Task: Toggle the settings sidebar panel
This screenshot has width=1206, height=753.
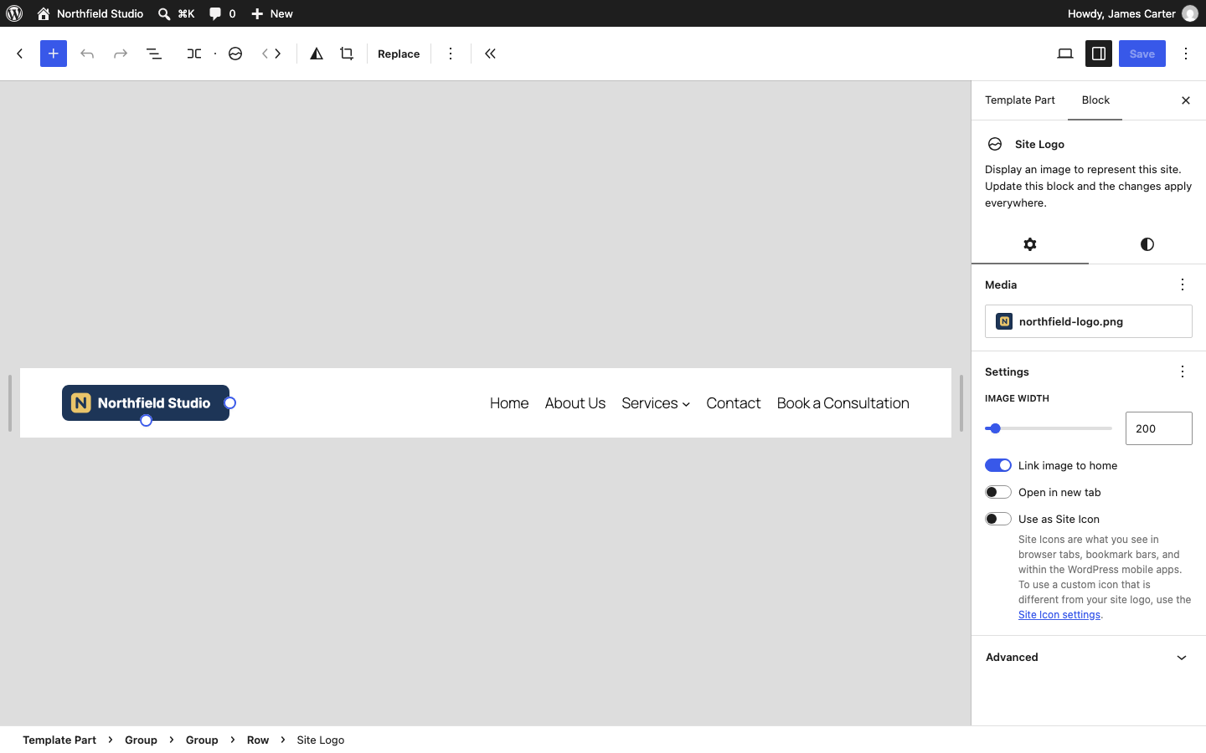Action: (1099, 54)
